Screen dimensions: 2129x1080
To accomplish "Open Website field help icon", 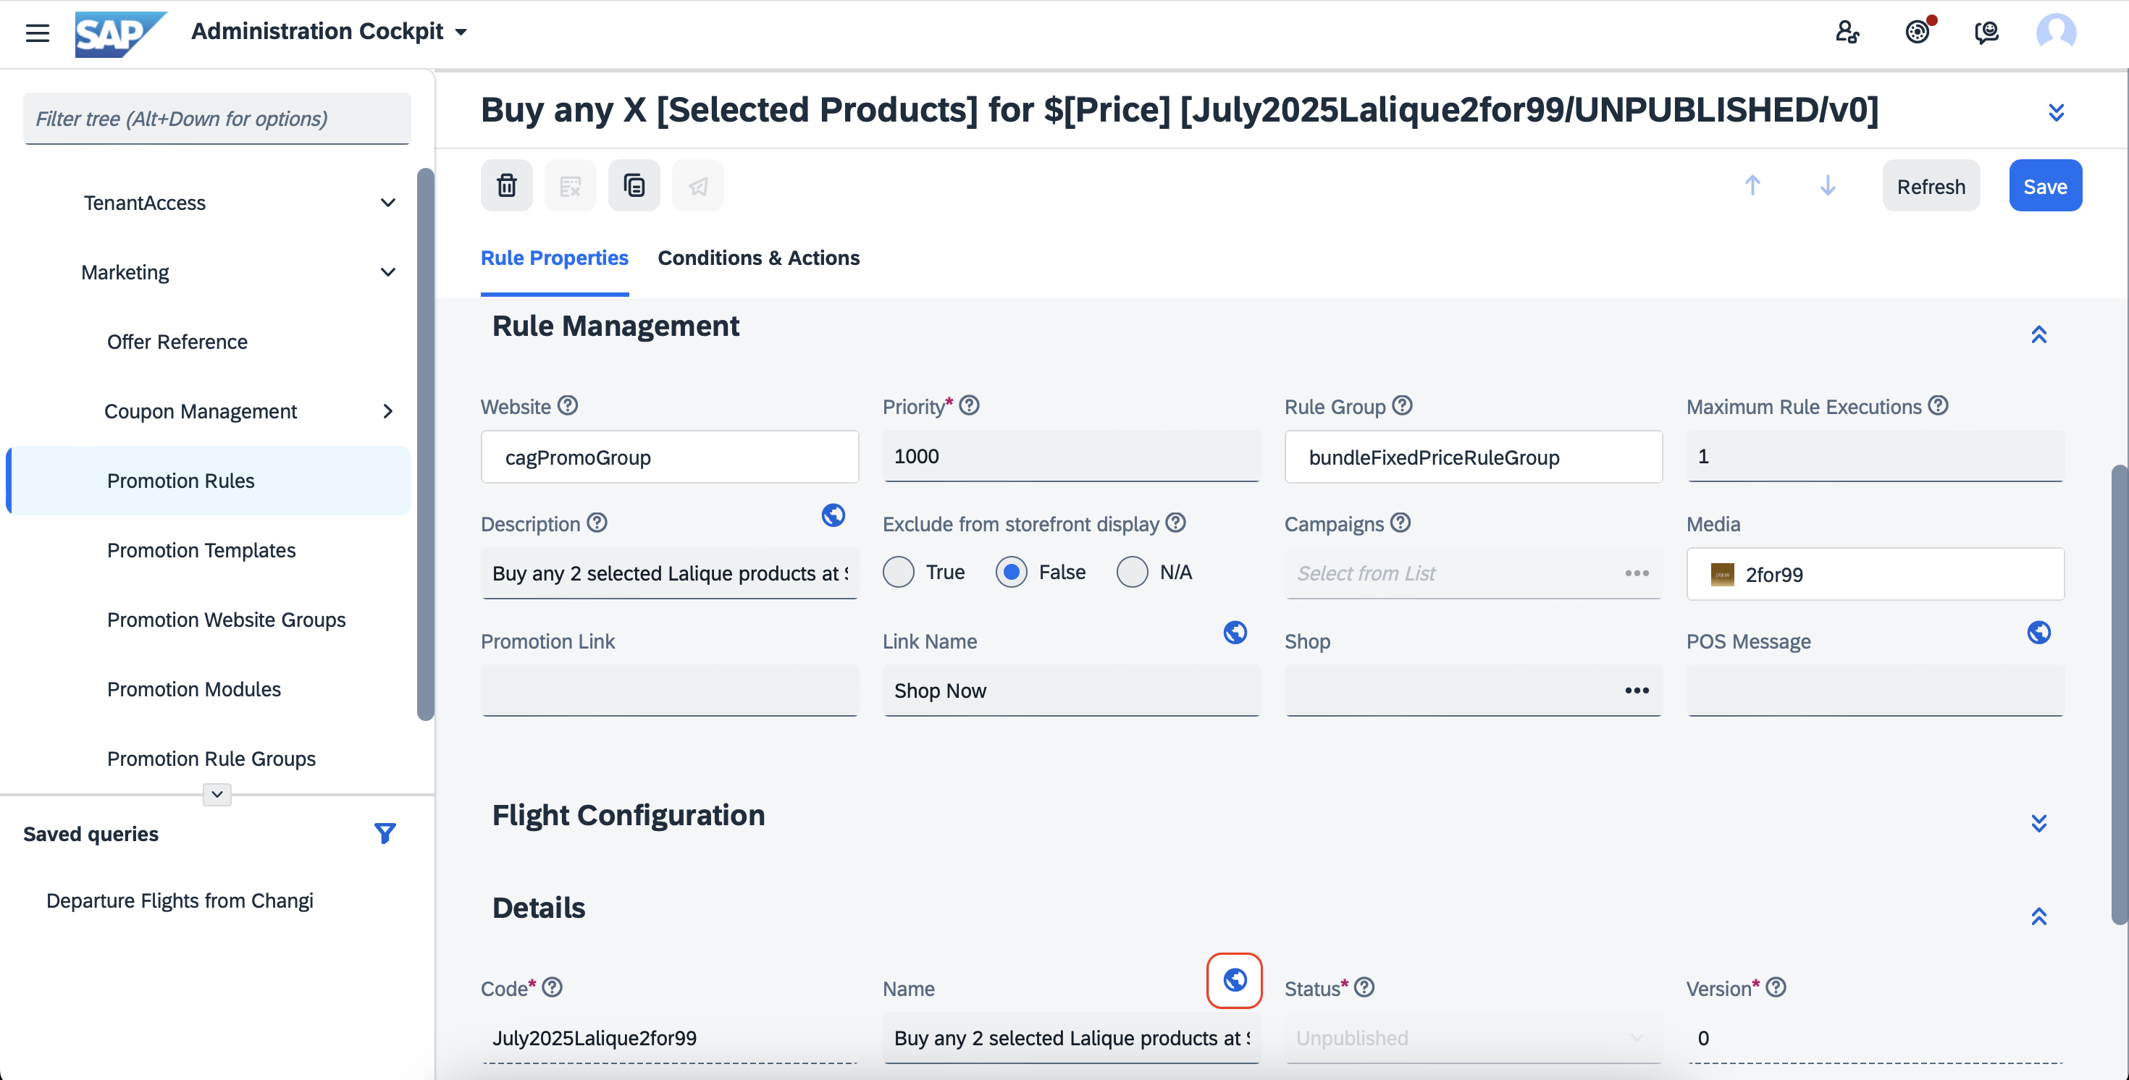I will [x=568, y=405].
